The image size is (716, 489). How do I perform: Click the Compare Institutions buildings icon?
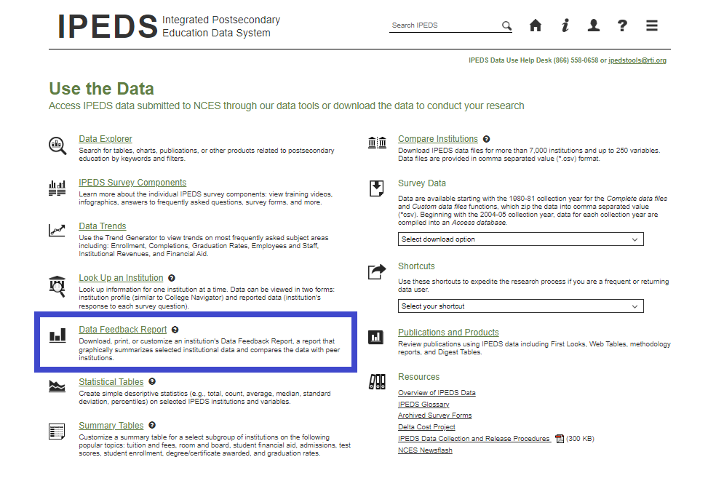[377, 143]
